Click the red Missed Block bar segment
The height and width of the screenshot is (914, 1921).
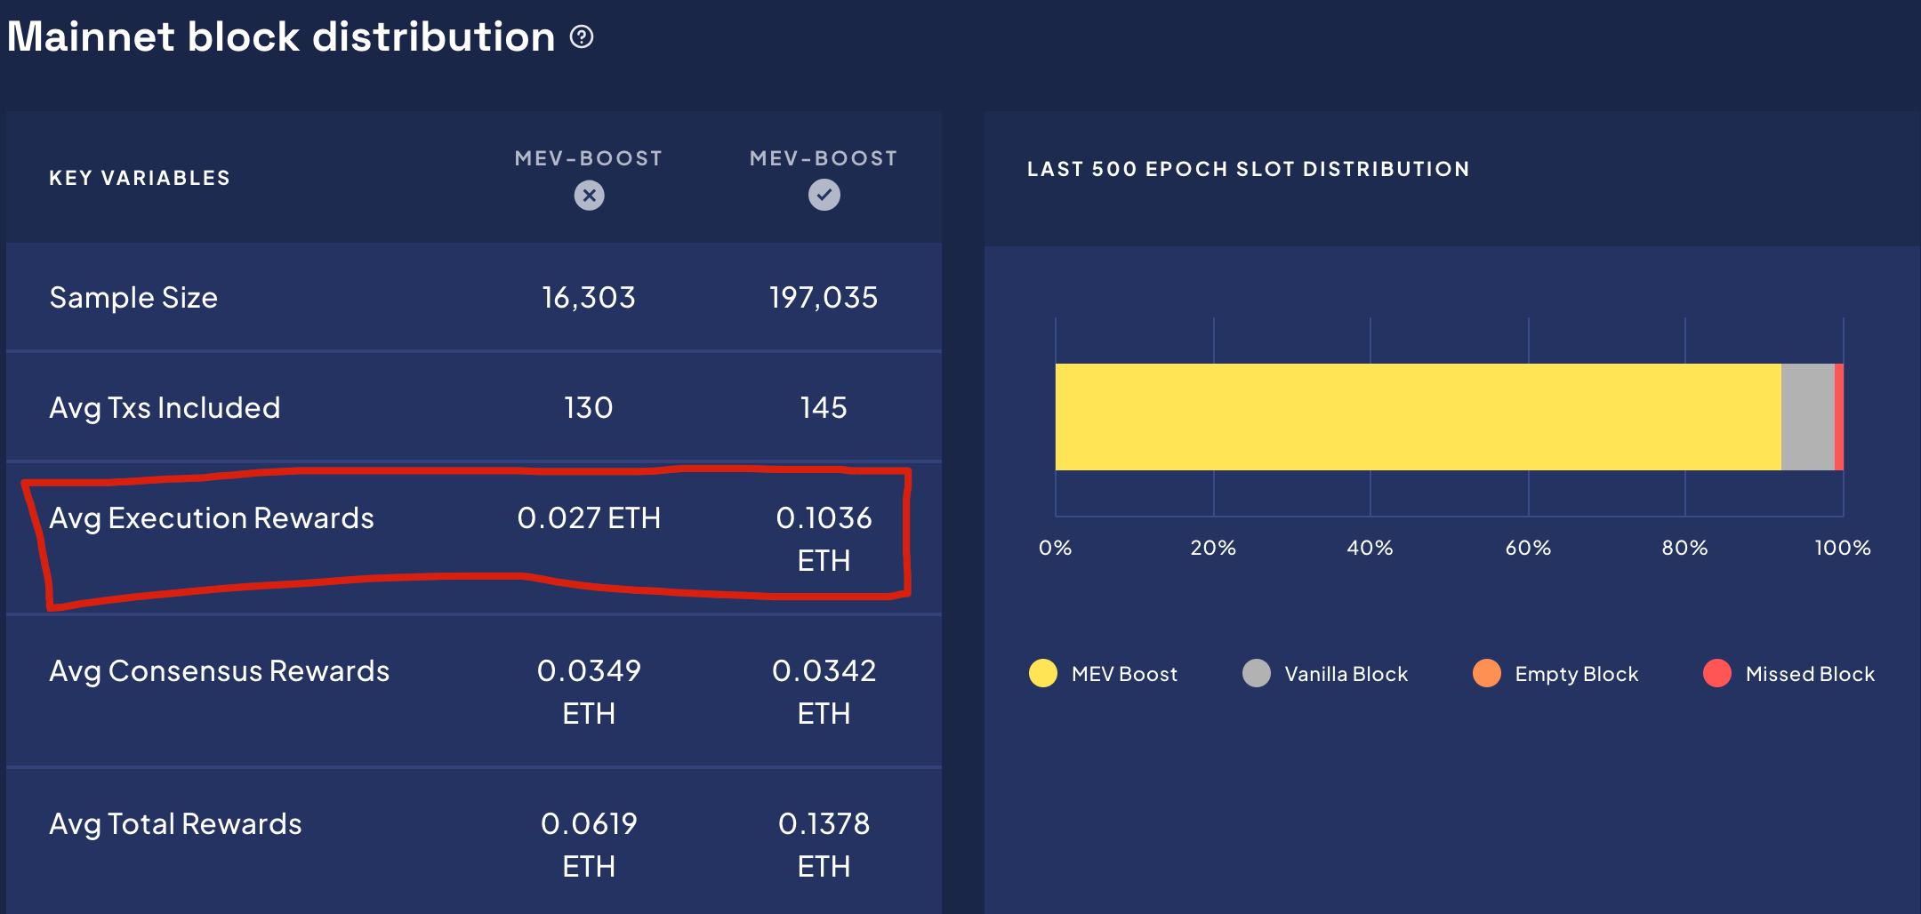pyautogui.click(x=1839, y=417)
